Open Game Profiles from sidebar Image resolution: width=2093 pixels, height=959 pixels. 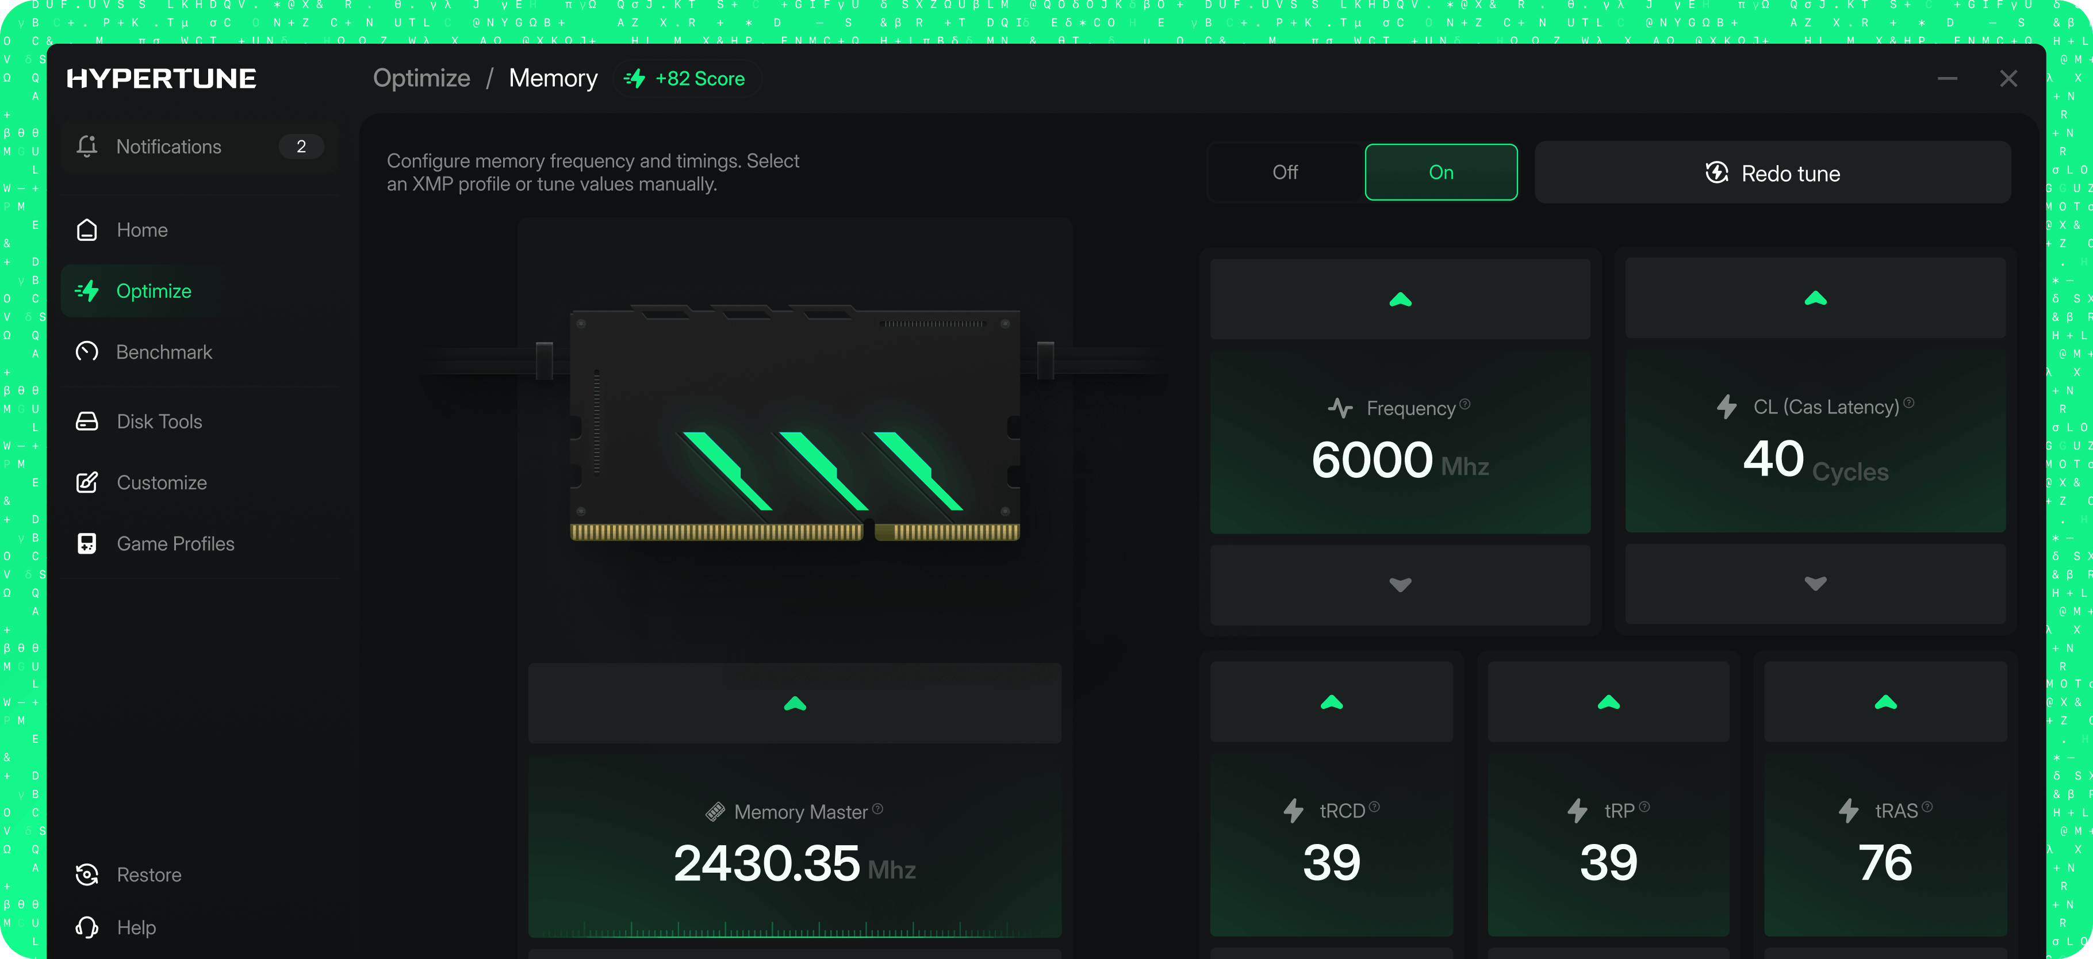pyautogui.click(x=199, y=544)
